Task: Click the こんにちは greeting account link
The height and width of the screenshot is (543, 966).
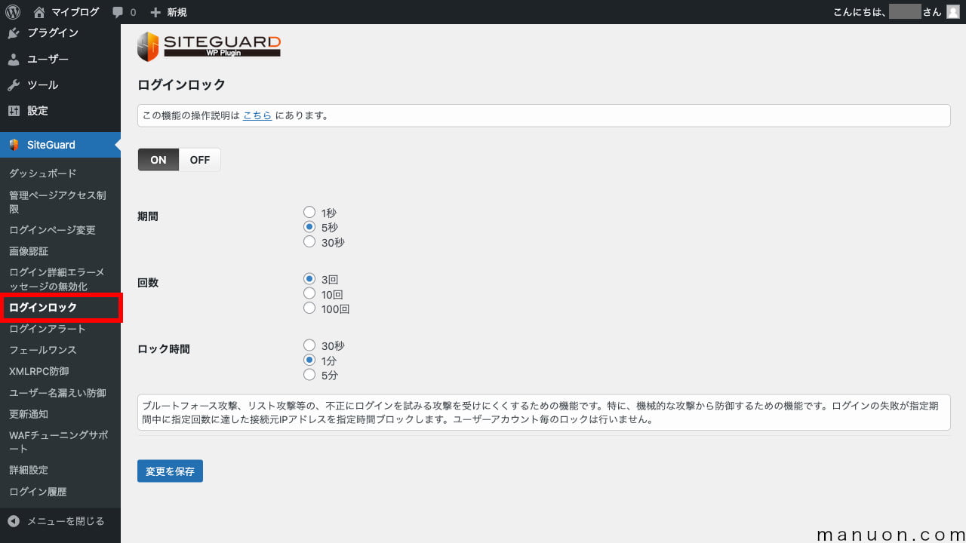Action: click(896, 12)
